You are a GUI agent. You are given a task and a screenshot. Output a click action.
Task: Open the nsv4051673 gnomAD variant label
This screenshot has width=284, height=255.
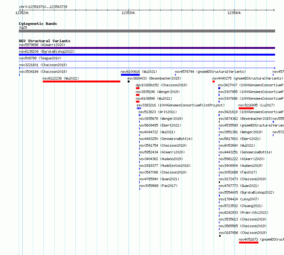pos(261,239)
